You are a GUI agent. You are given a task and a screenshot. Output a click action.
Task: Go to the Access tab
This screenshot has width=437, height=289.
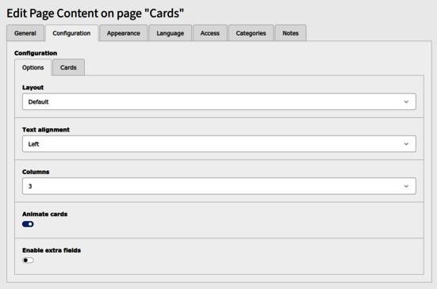click(210, 33)
